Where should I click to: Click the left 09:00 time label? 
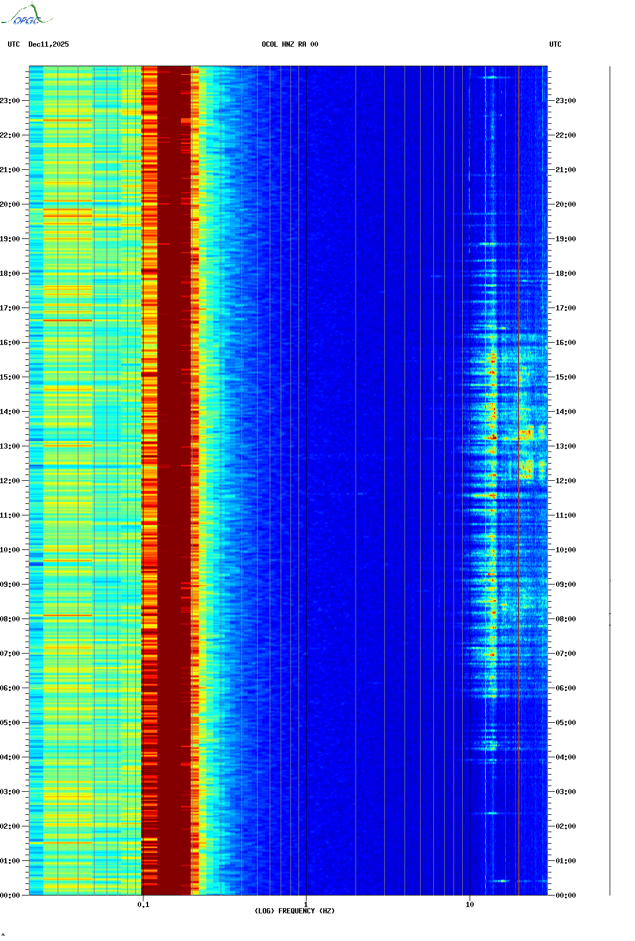tap(10, 585)
